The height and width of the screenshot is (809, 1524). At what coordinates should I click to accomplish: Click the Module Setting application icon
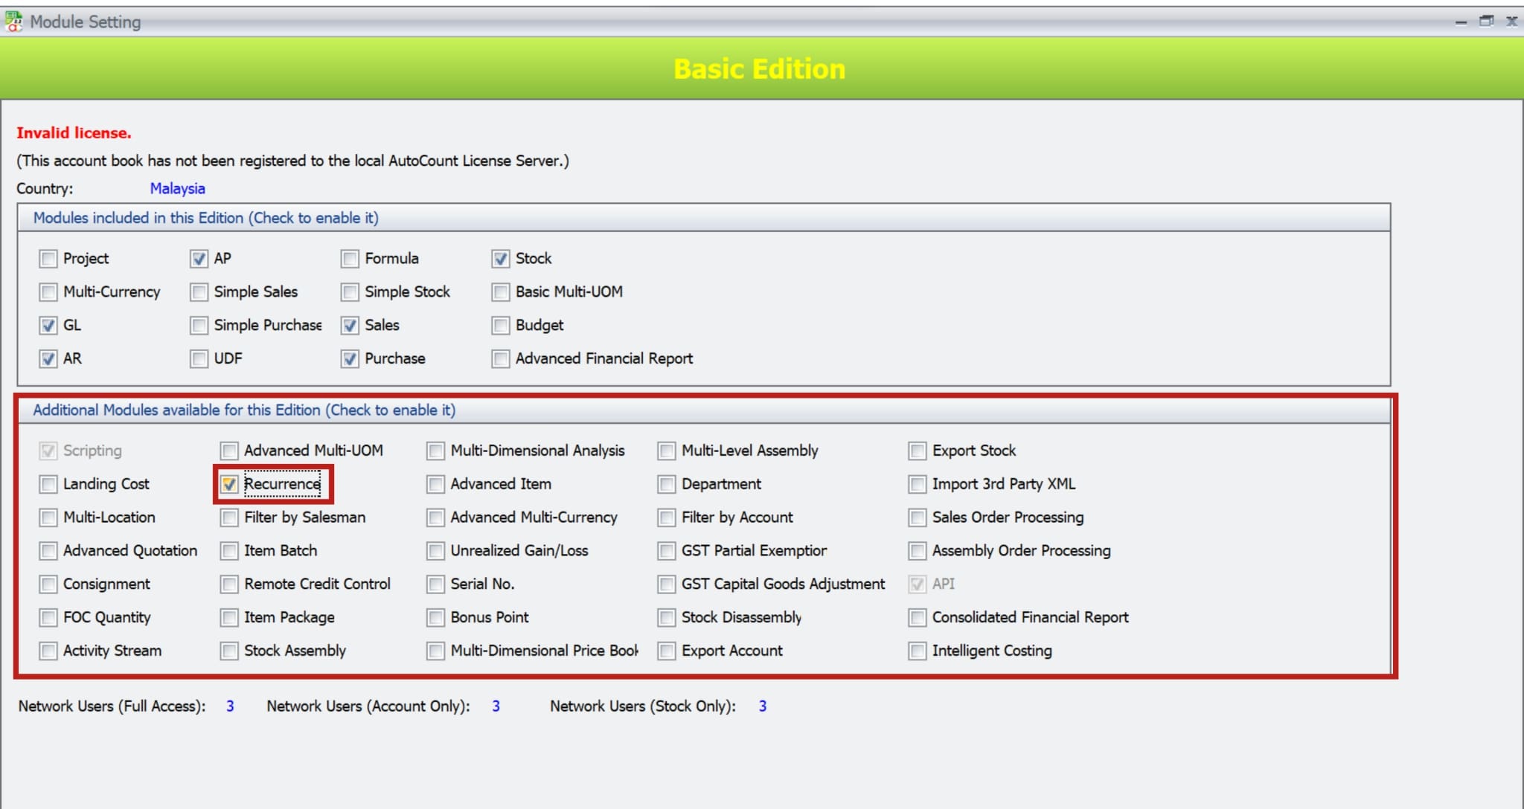coord(13,22)
